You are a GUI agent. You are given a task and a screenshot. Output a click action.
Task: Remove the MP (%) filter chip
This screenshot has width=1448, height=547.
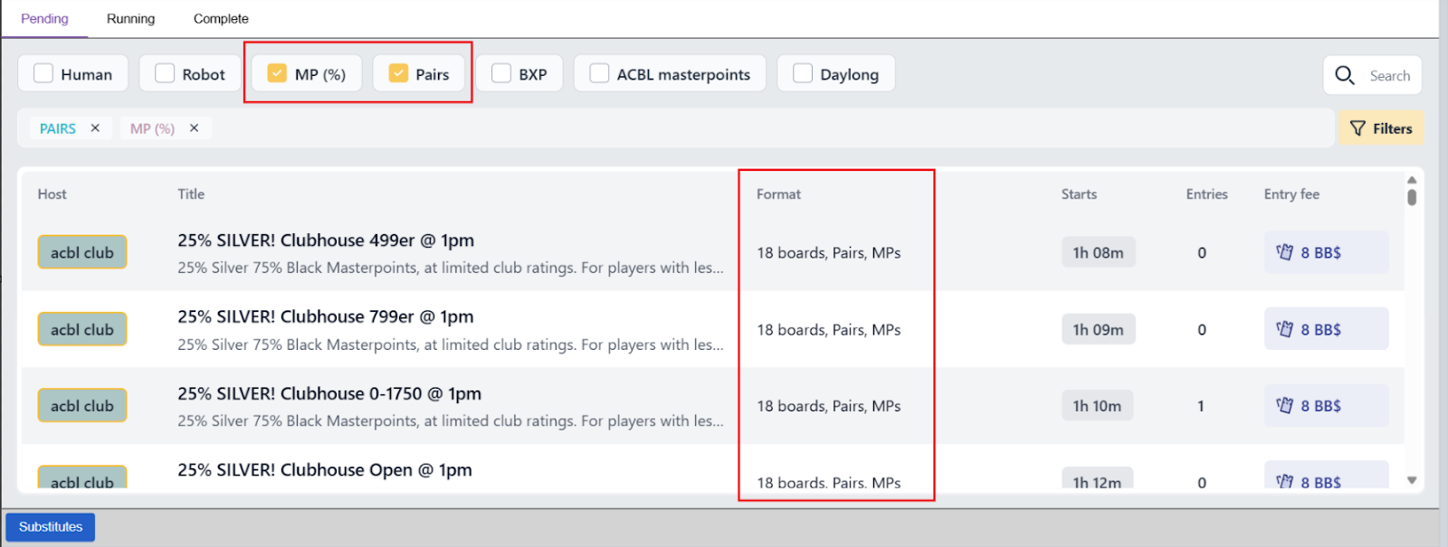(x=194, y=128)
